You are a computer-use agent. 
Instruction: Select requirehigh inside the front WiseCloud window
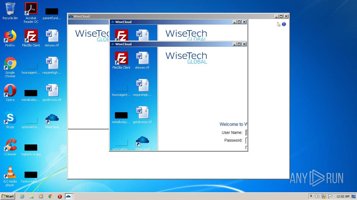(142, 88)
